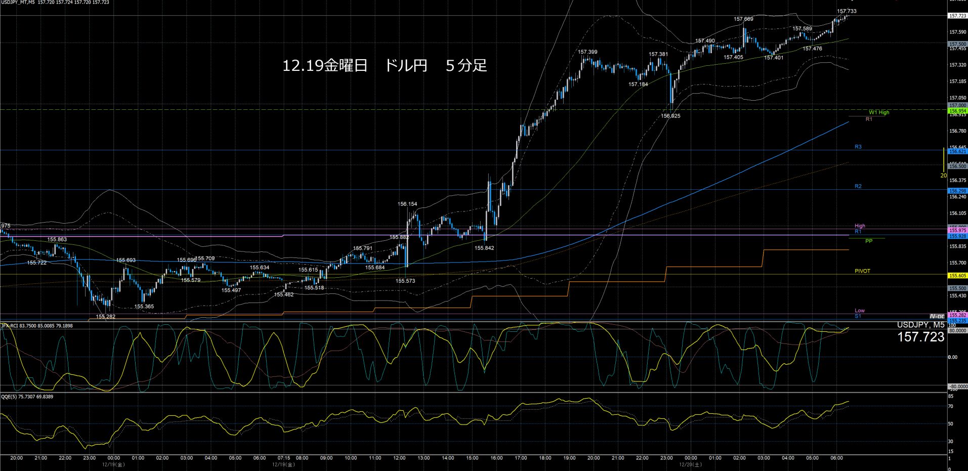Select the pink Low level label
Viewport: 968px width, 471px height.
[860, 311]
